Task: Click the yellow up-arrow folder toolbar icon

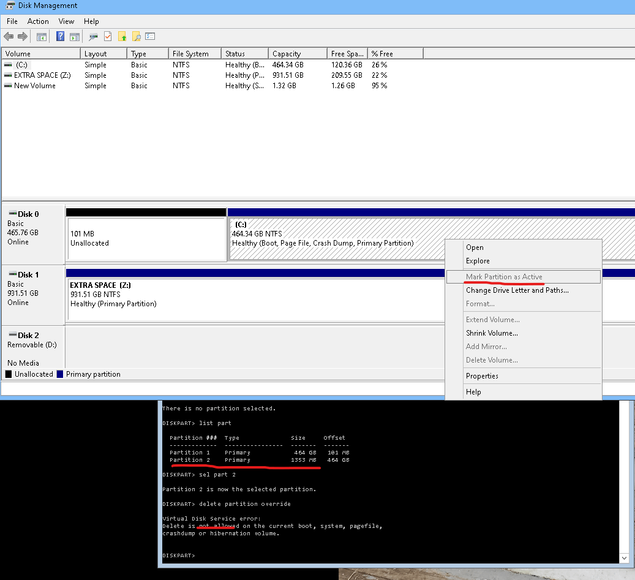Action: tap(121, 37)
